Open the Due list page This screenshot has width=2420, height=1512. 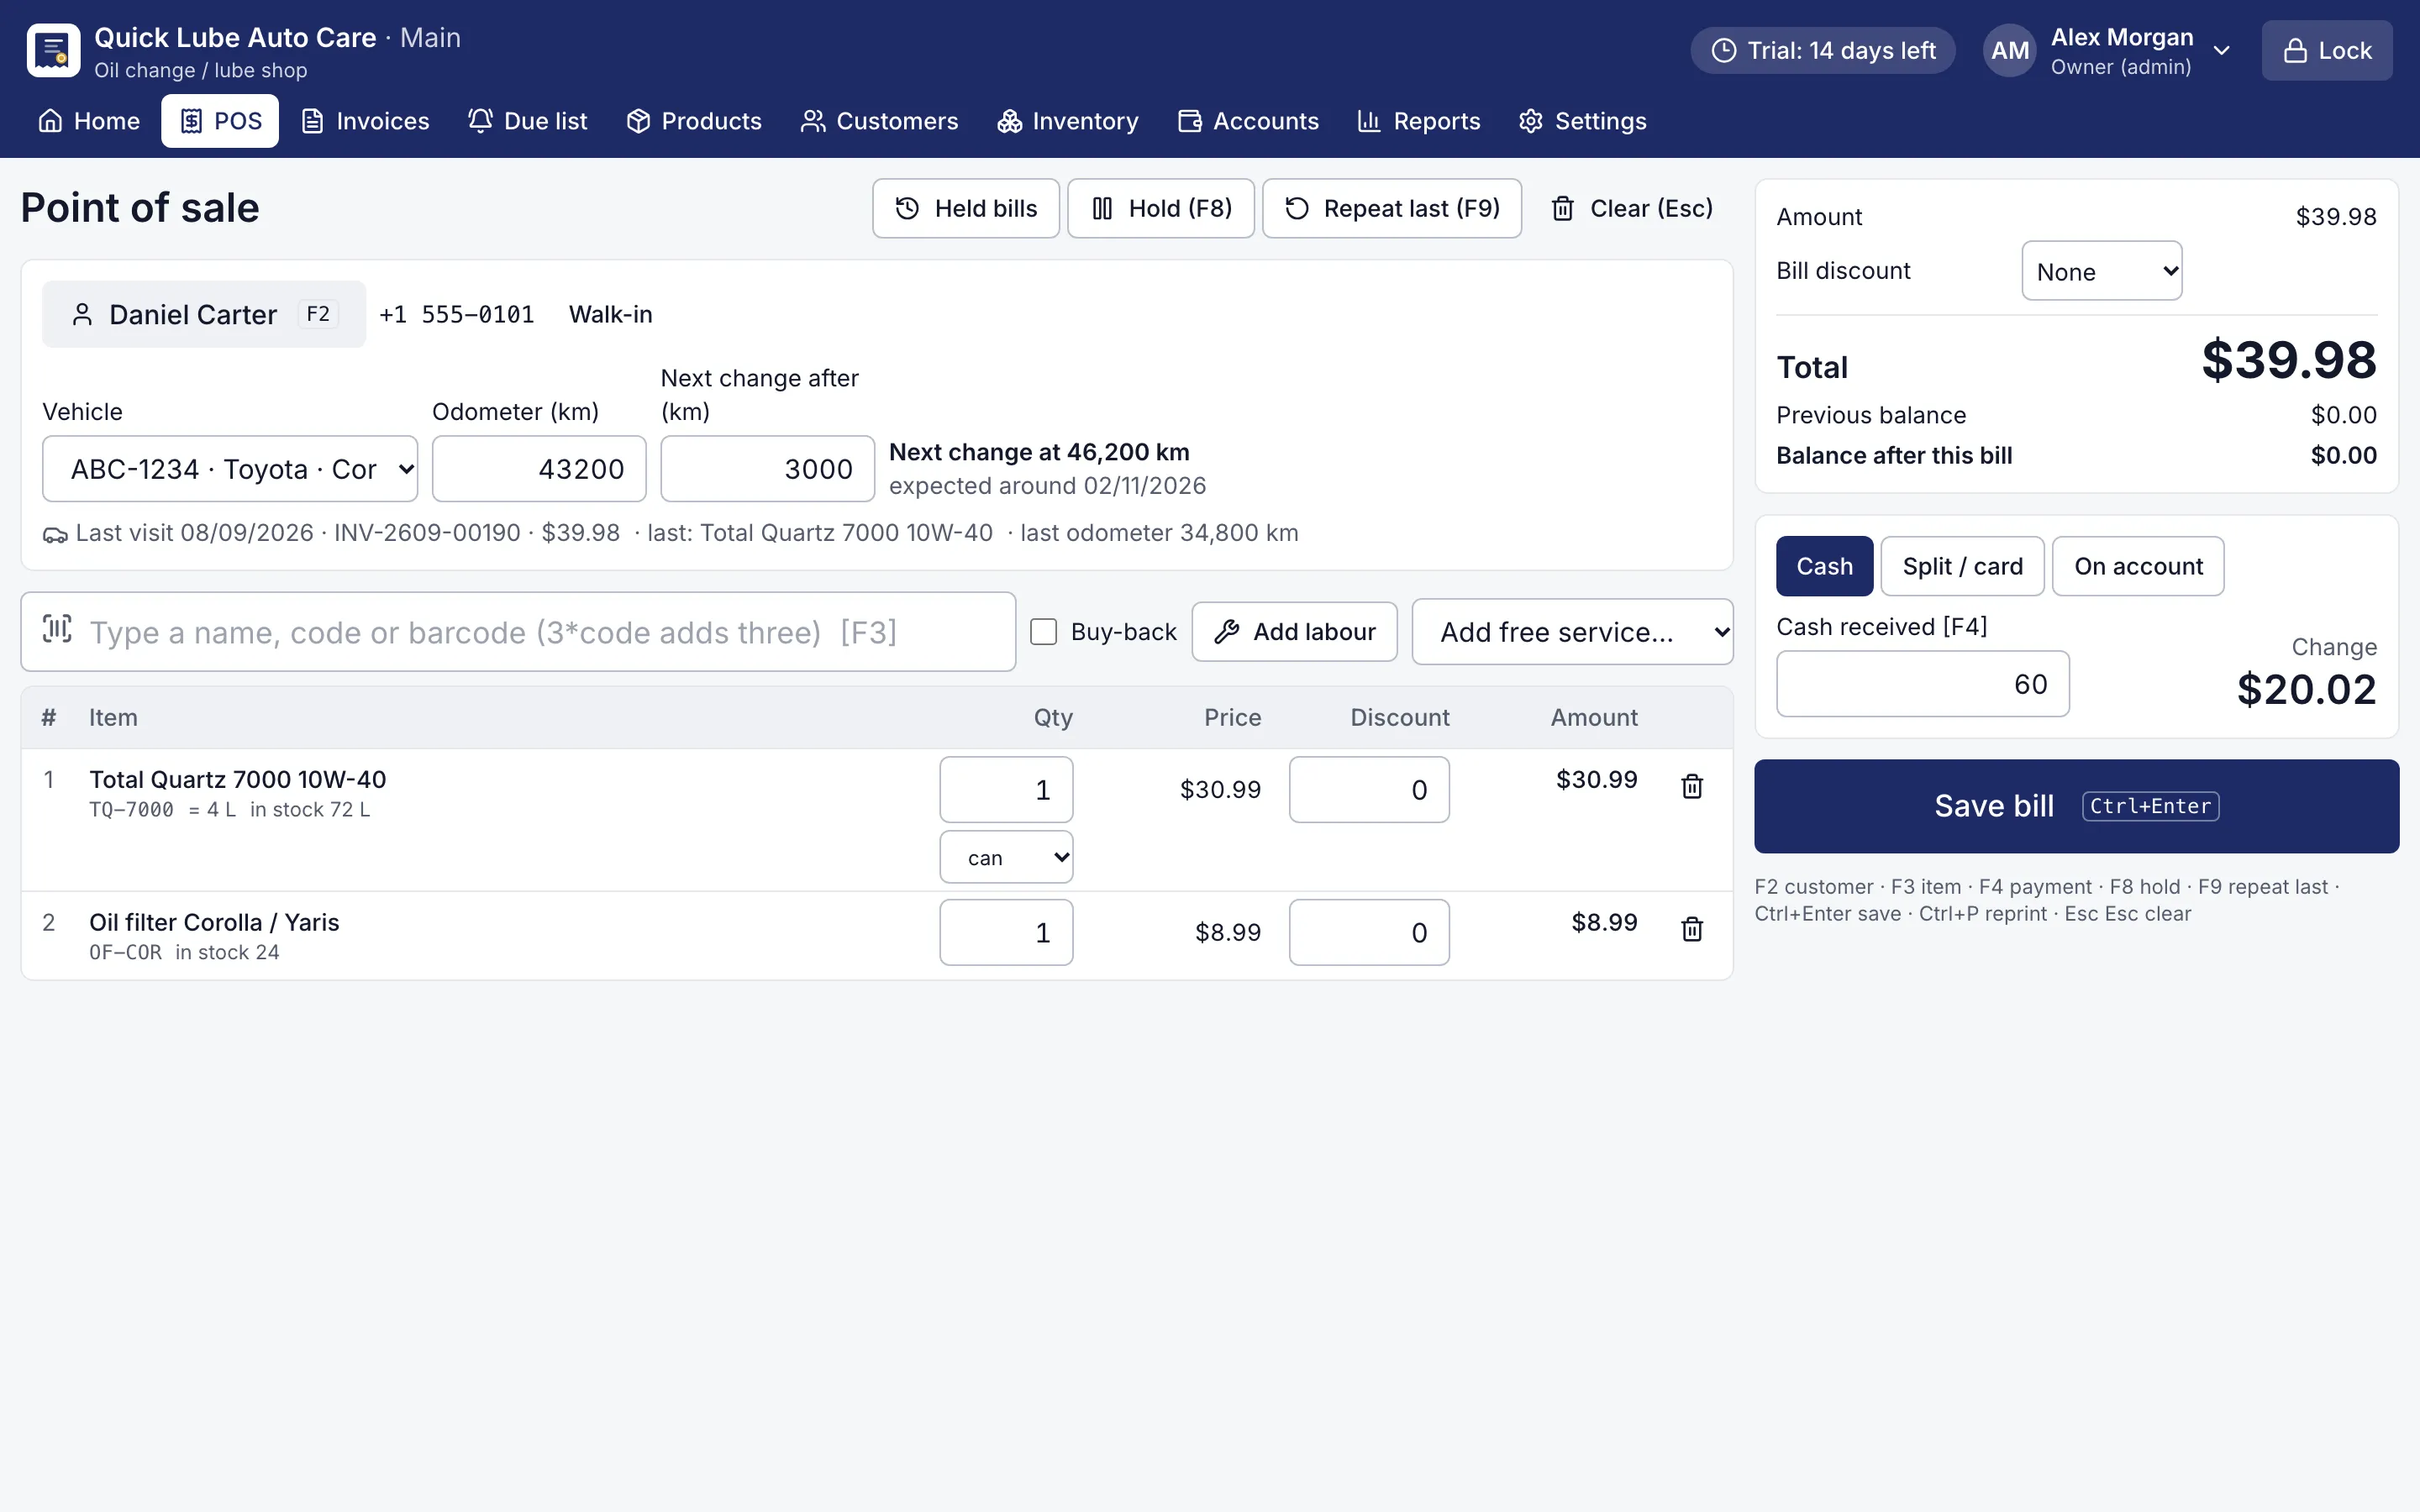(x=528, y=121)
